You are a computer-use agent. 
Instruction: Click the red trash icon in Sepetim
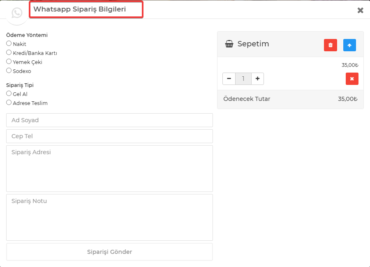[331, 45]
